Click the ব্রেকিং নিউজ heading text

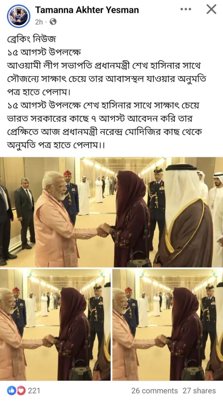pos(31,39)
